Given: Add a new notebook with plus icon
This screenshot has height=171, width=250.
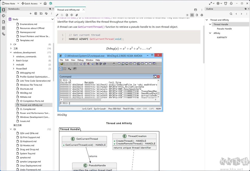Looking at the screenshot, I should (30, 14).
